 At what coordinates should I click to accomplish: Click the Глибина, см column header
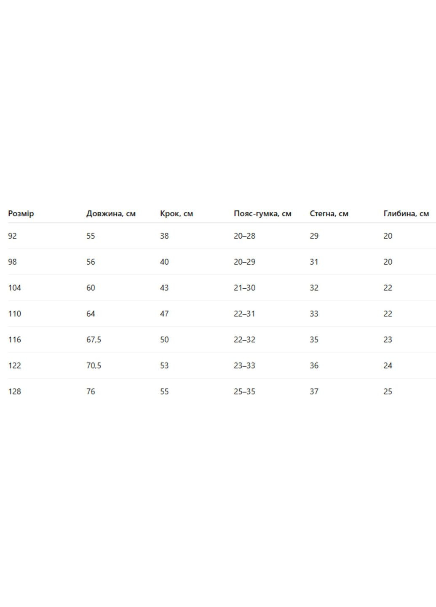pos(406,213)
